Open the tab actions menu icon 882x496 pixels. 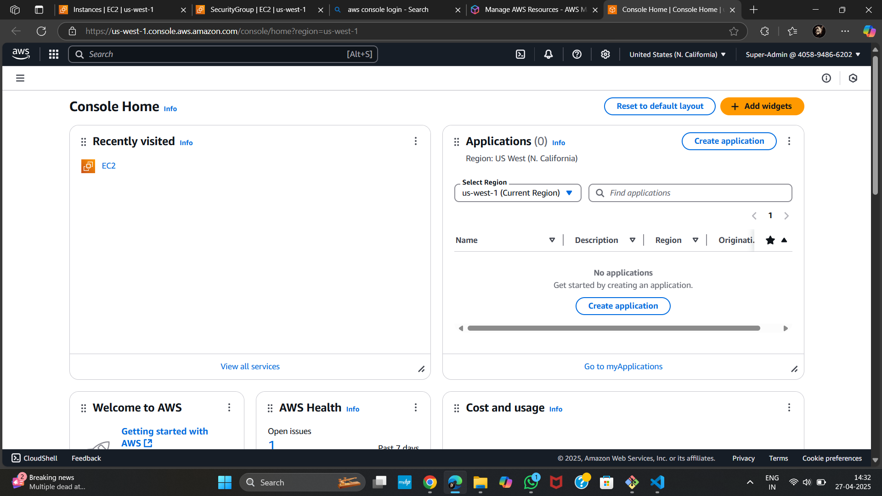[x=39, y=10]
